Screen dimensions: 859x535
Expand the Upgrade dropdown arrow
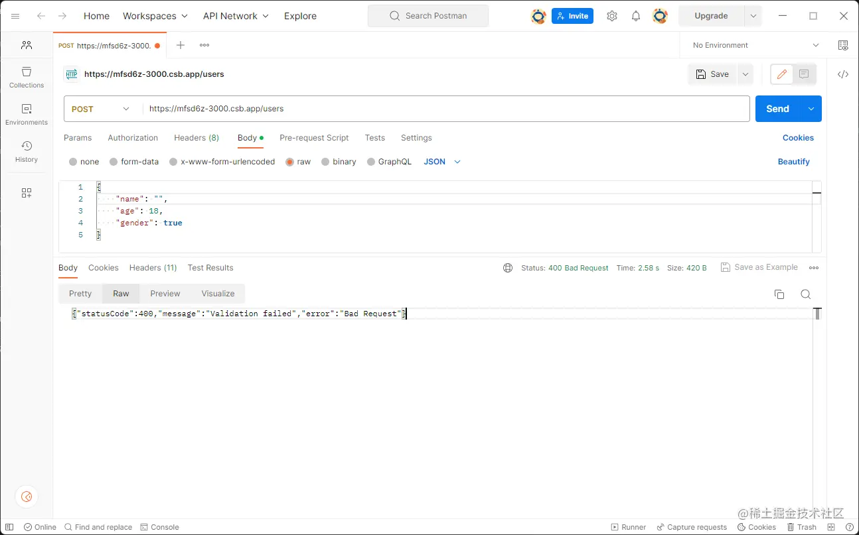[x=753, y=16]
